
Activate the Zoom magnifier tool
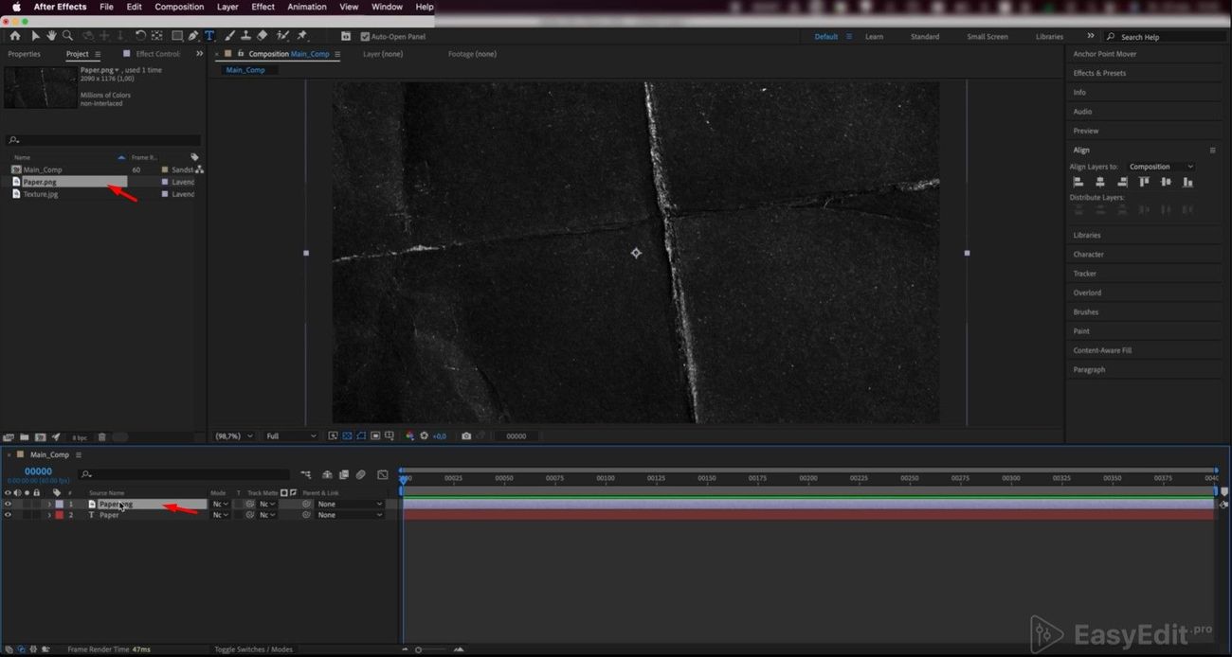pyautogui.click(x=67, y=36)
